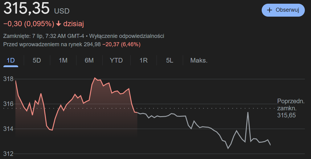The height and width of the screenshot is (159, 311).
Task: Select the 1D time range tab
Action: point(11,60)
